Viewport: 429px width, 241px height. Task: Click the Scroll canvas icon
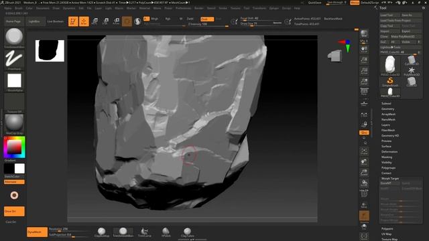click(x=364, y=49)
